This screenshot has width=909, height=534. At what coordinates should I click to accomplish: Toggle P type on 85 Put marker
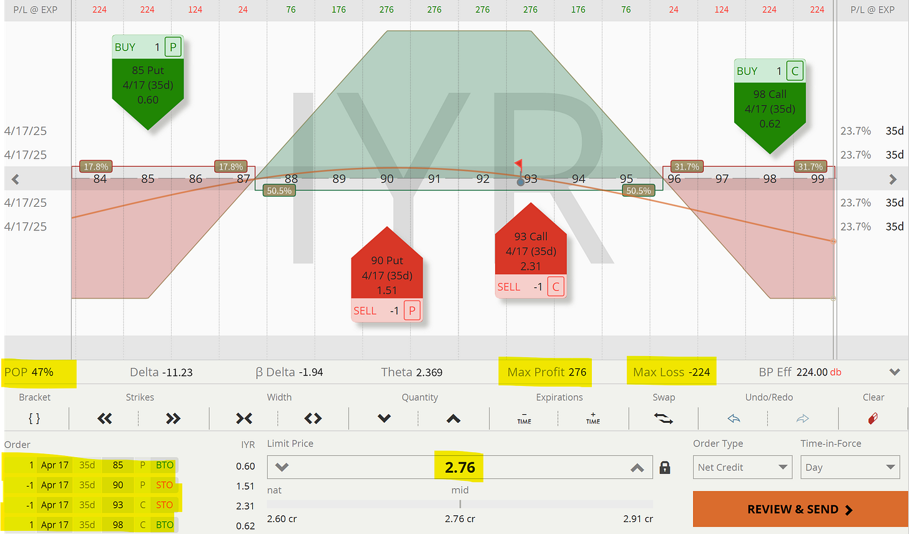click(173, 47)
